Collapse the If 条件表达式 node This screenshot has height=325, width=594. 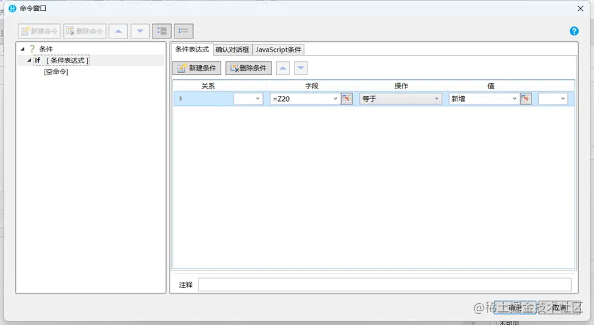[29, 60]
